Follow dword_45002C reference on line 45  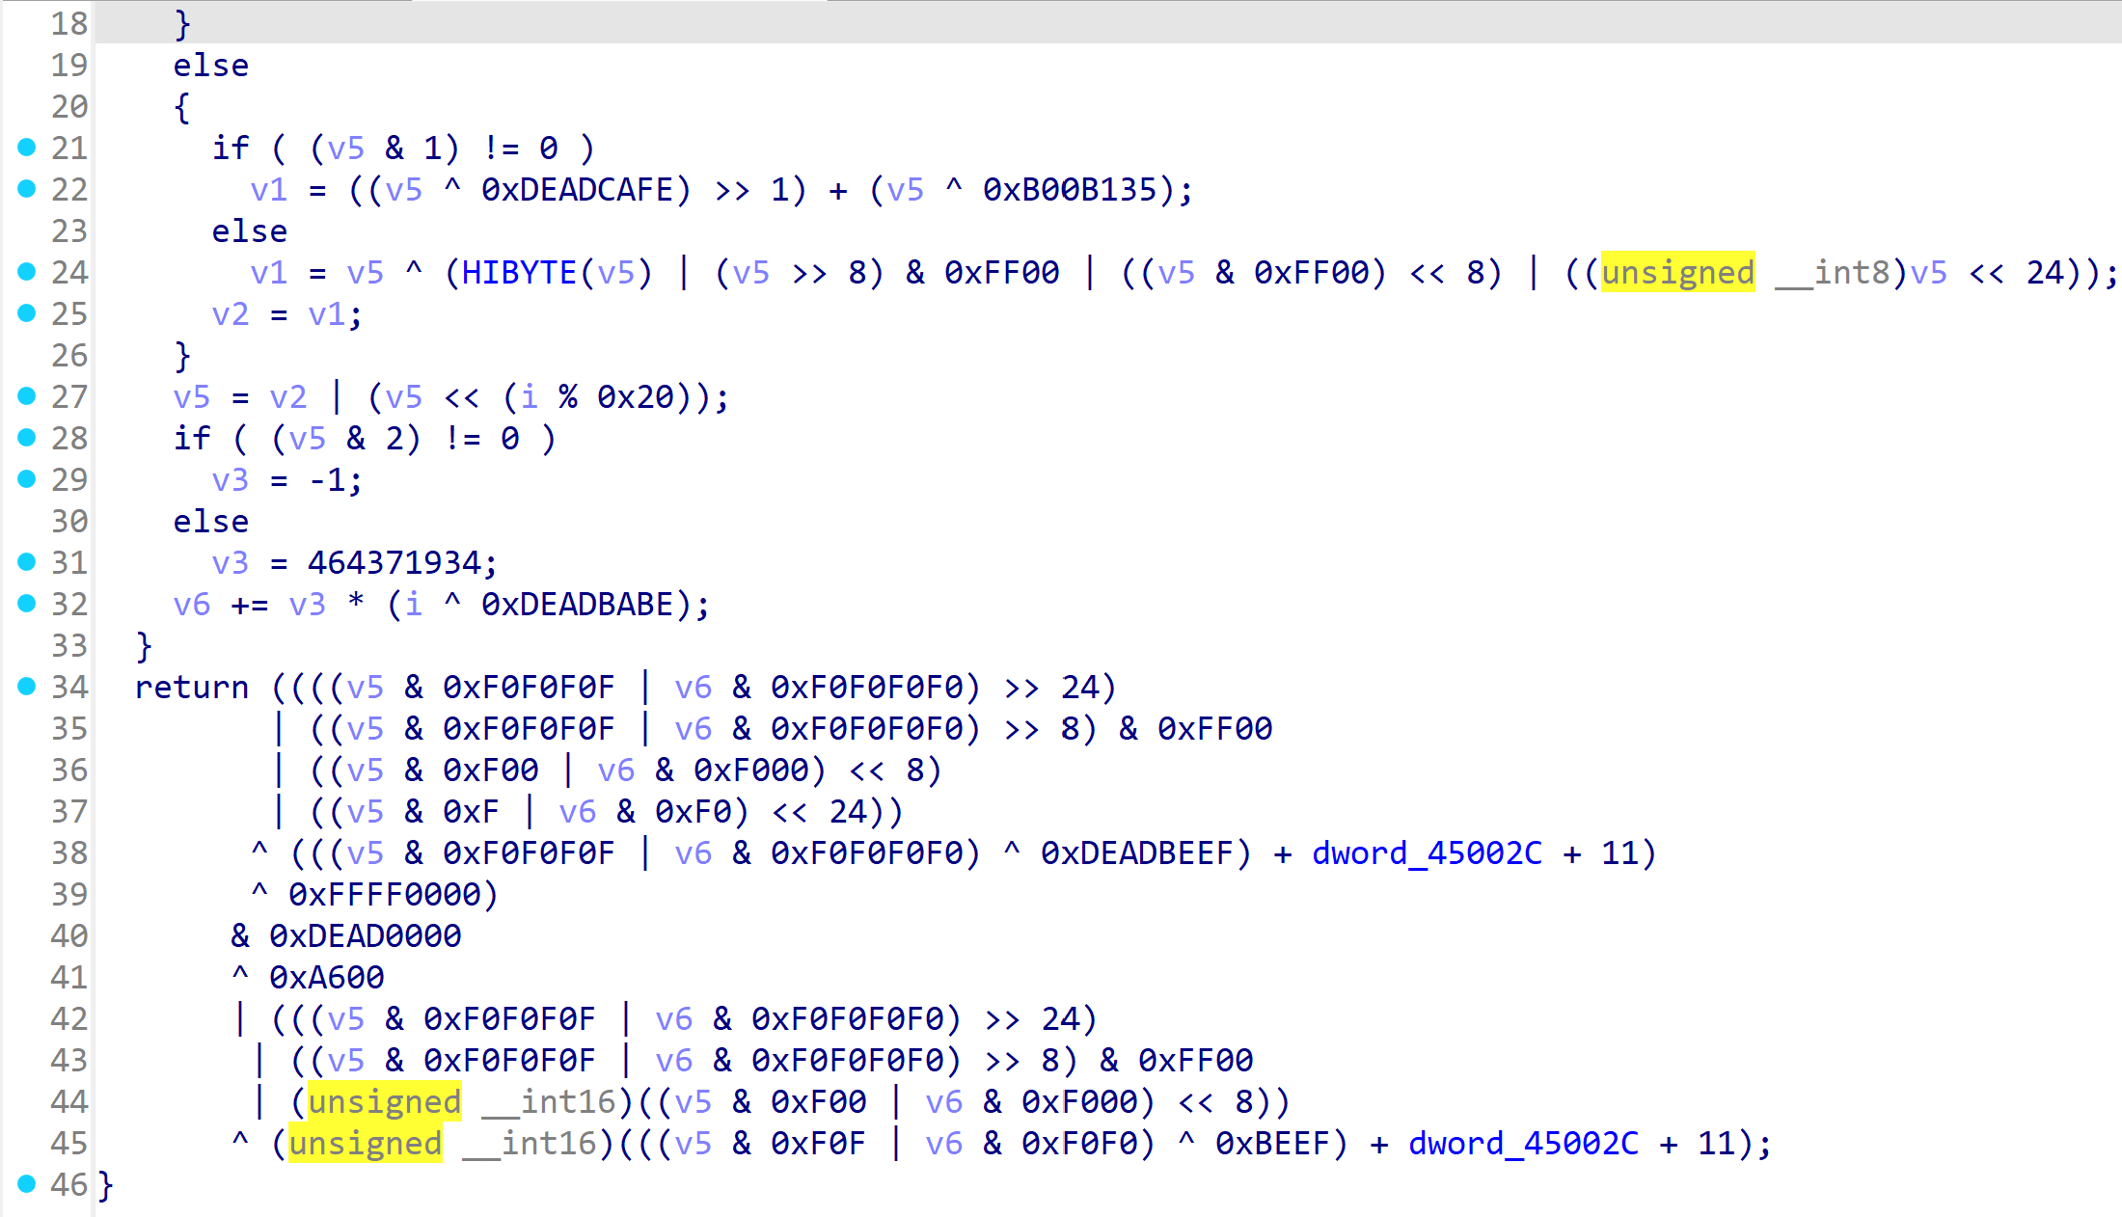coord(1523,1144)
